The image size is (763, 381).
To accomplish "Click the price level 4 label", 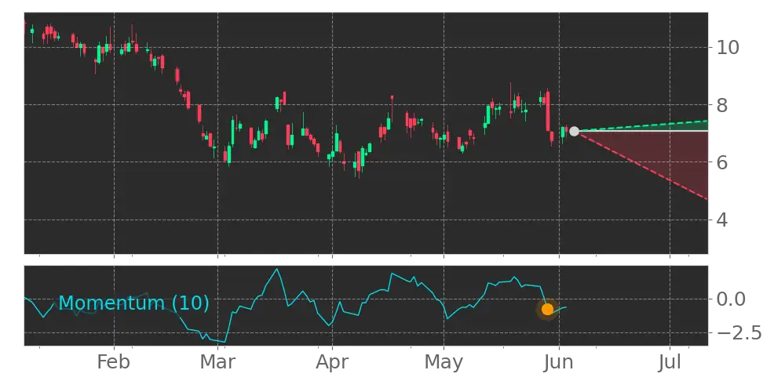I will [721, 220].
